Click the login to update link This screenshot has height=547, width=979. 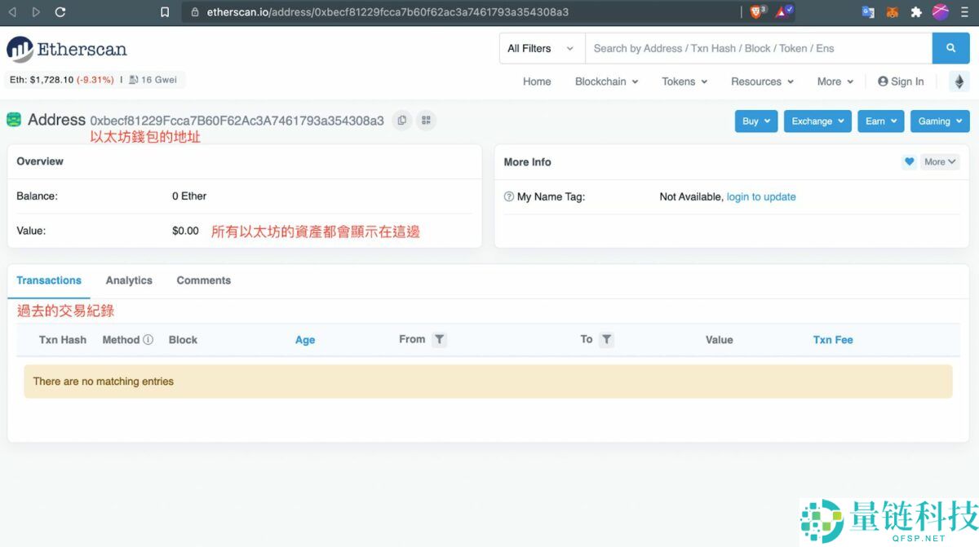pos(761,196)
